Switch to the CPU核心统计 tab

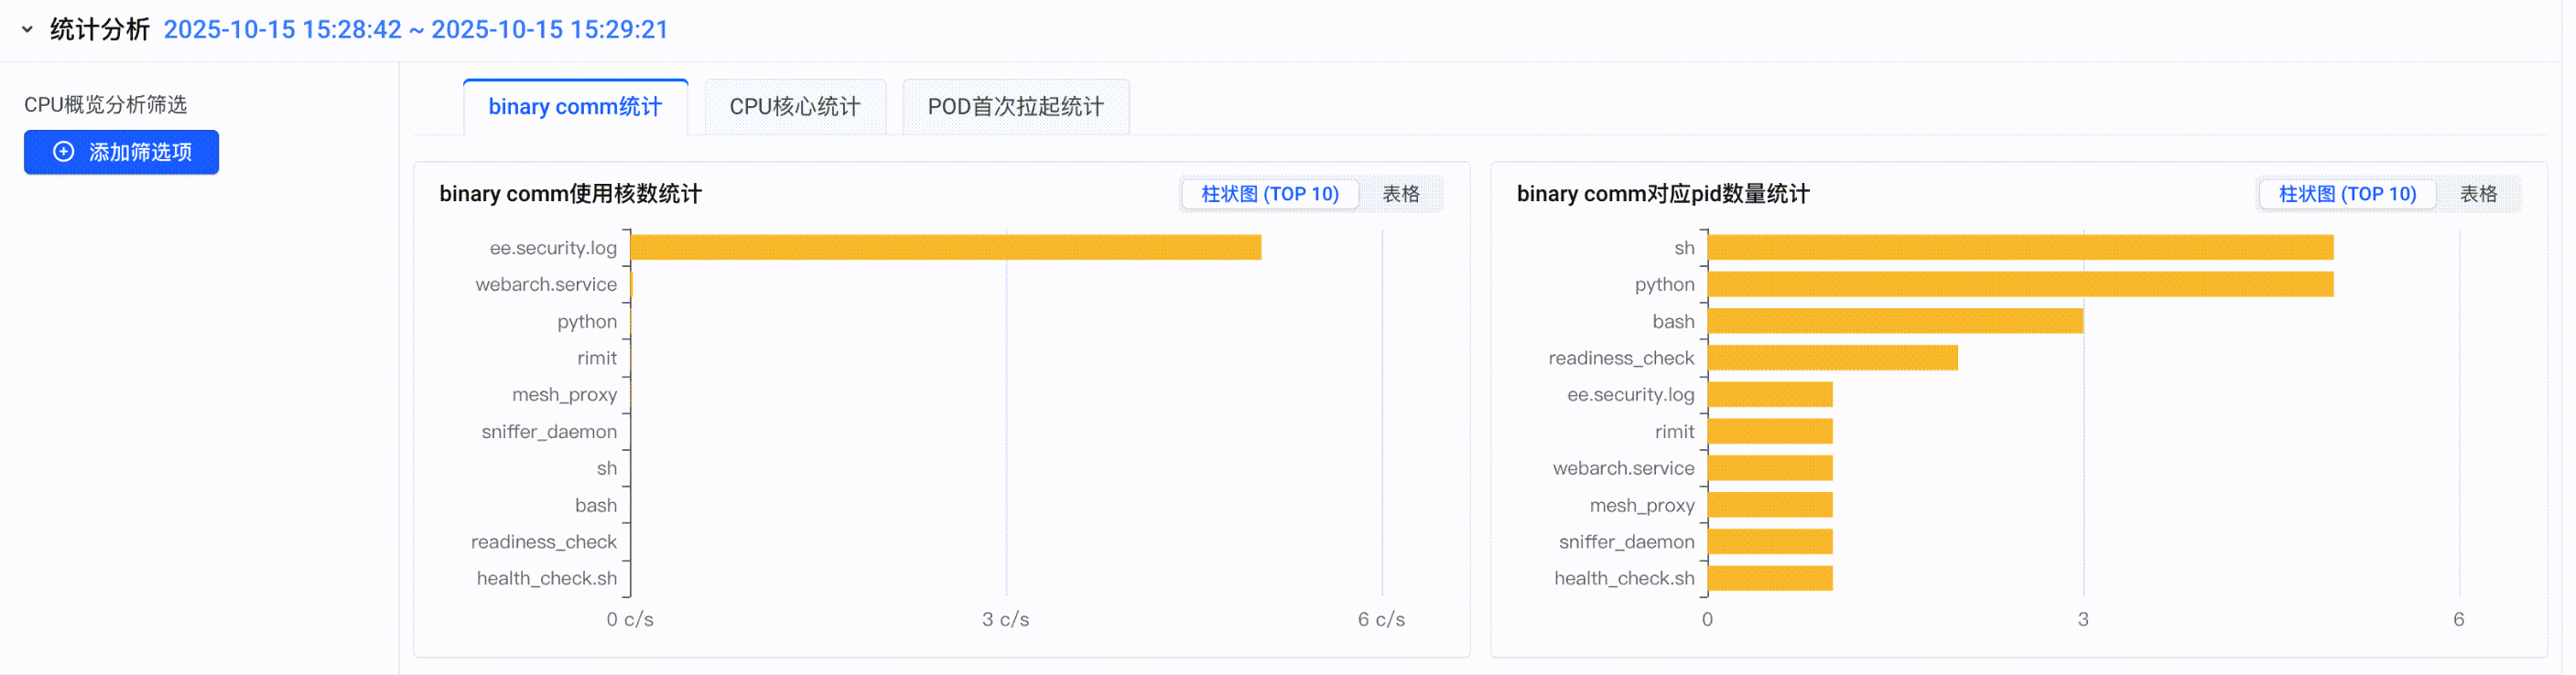pyautogui.click(x=794, y=107)
